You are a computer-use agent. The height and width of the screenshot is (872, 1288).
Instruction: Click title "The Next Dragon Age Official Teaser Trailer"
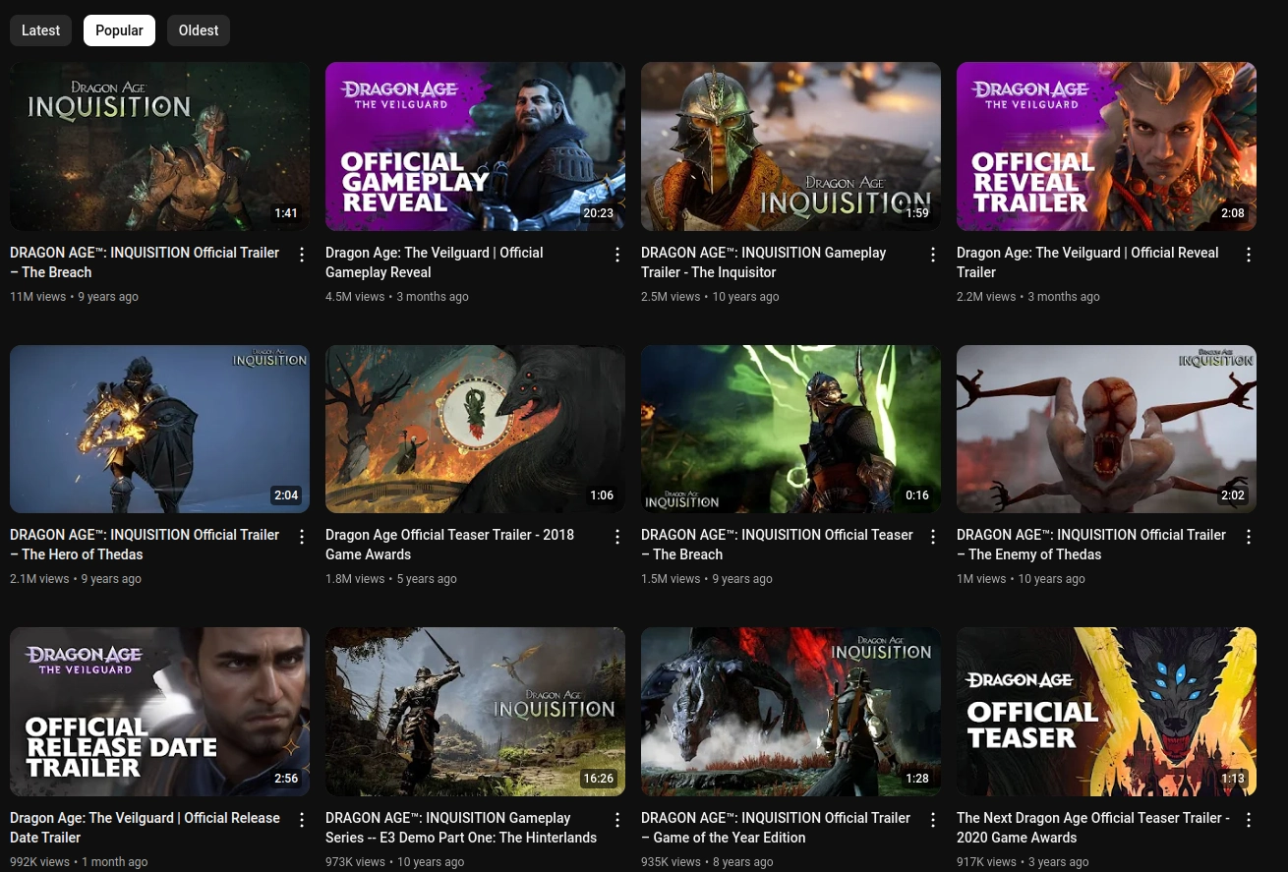[1092, 828]
